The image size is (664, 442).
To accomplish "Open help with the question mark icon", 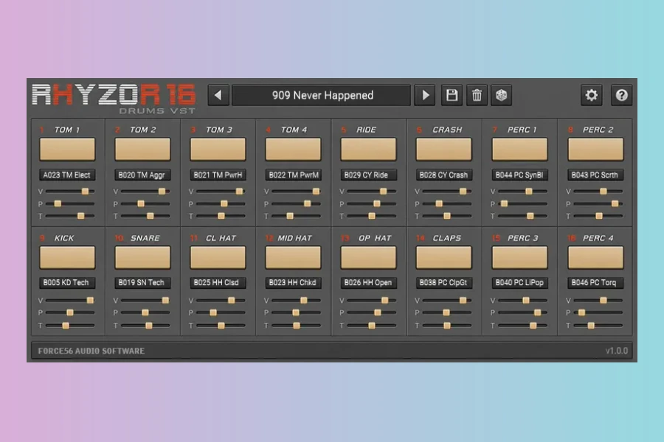I will 621,95.
